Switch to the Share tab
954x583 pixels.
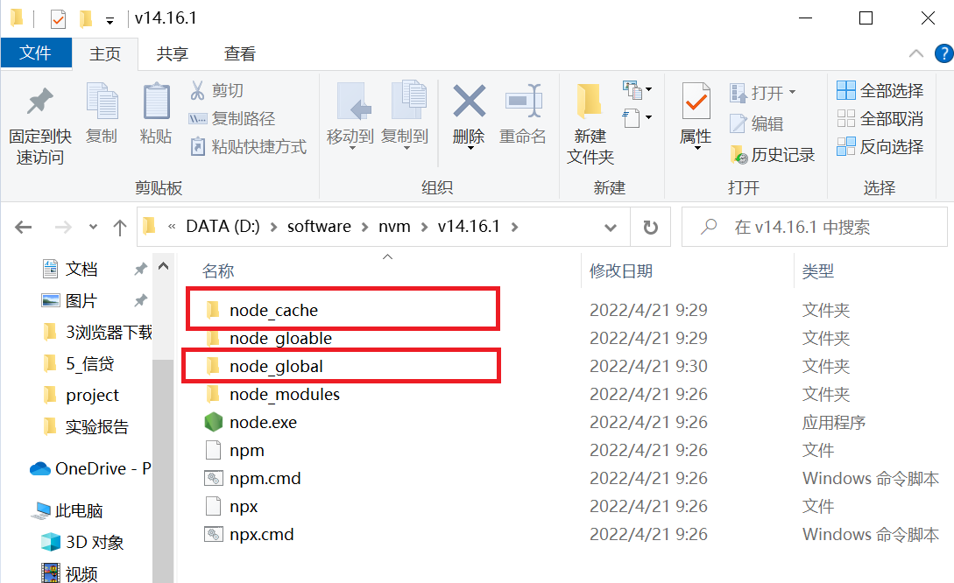tap(173, 53)
